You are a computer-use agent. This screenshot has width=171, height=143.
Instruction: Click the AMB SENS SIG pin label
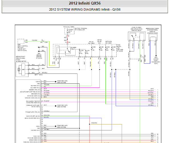tap(35, 94)
